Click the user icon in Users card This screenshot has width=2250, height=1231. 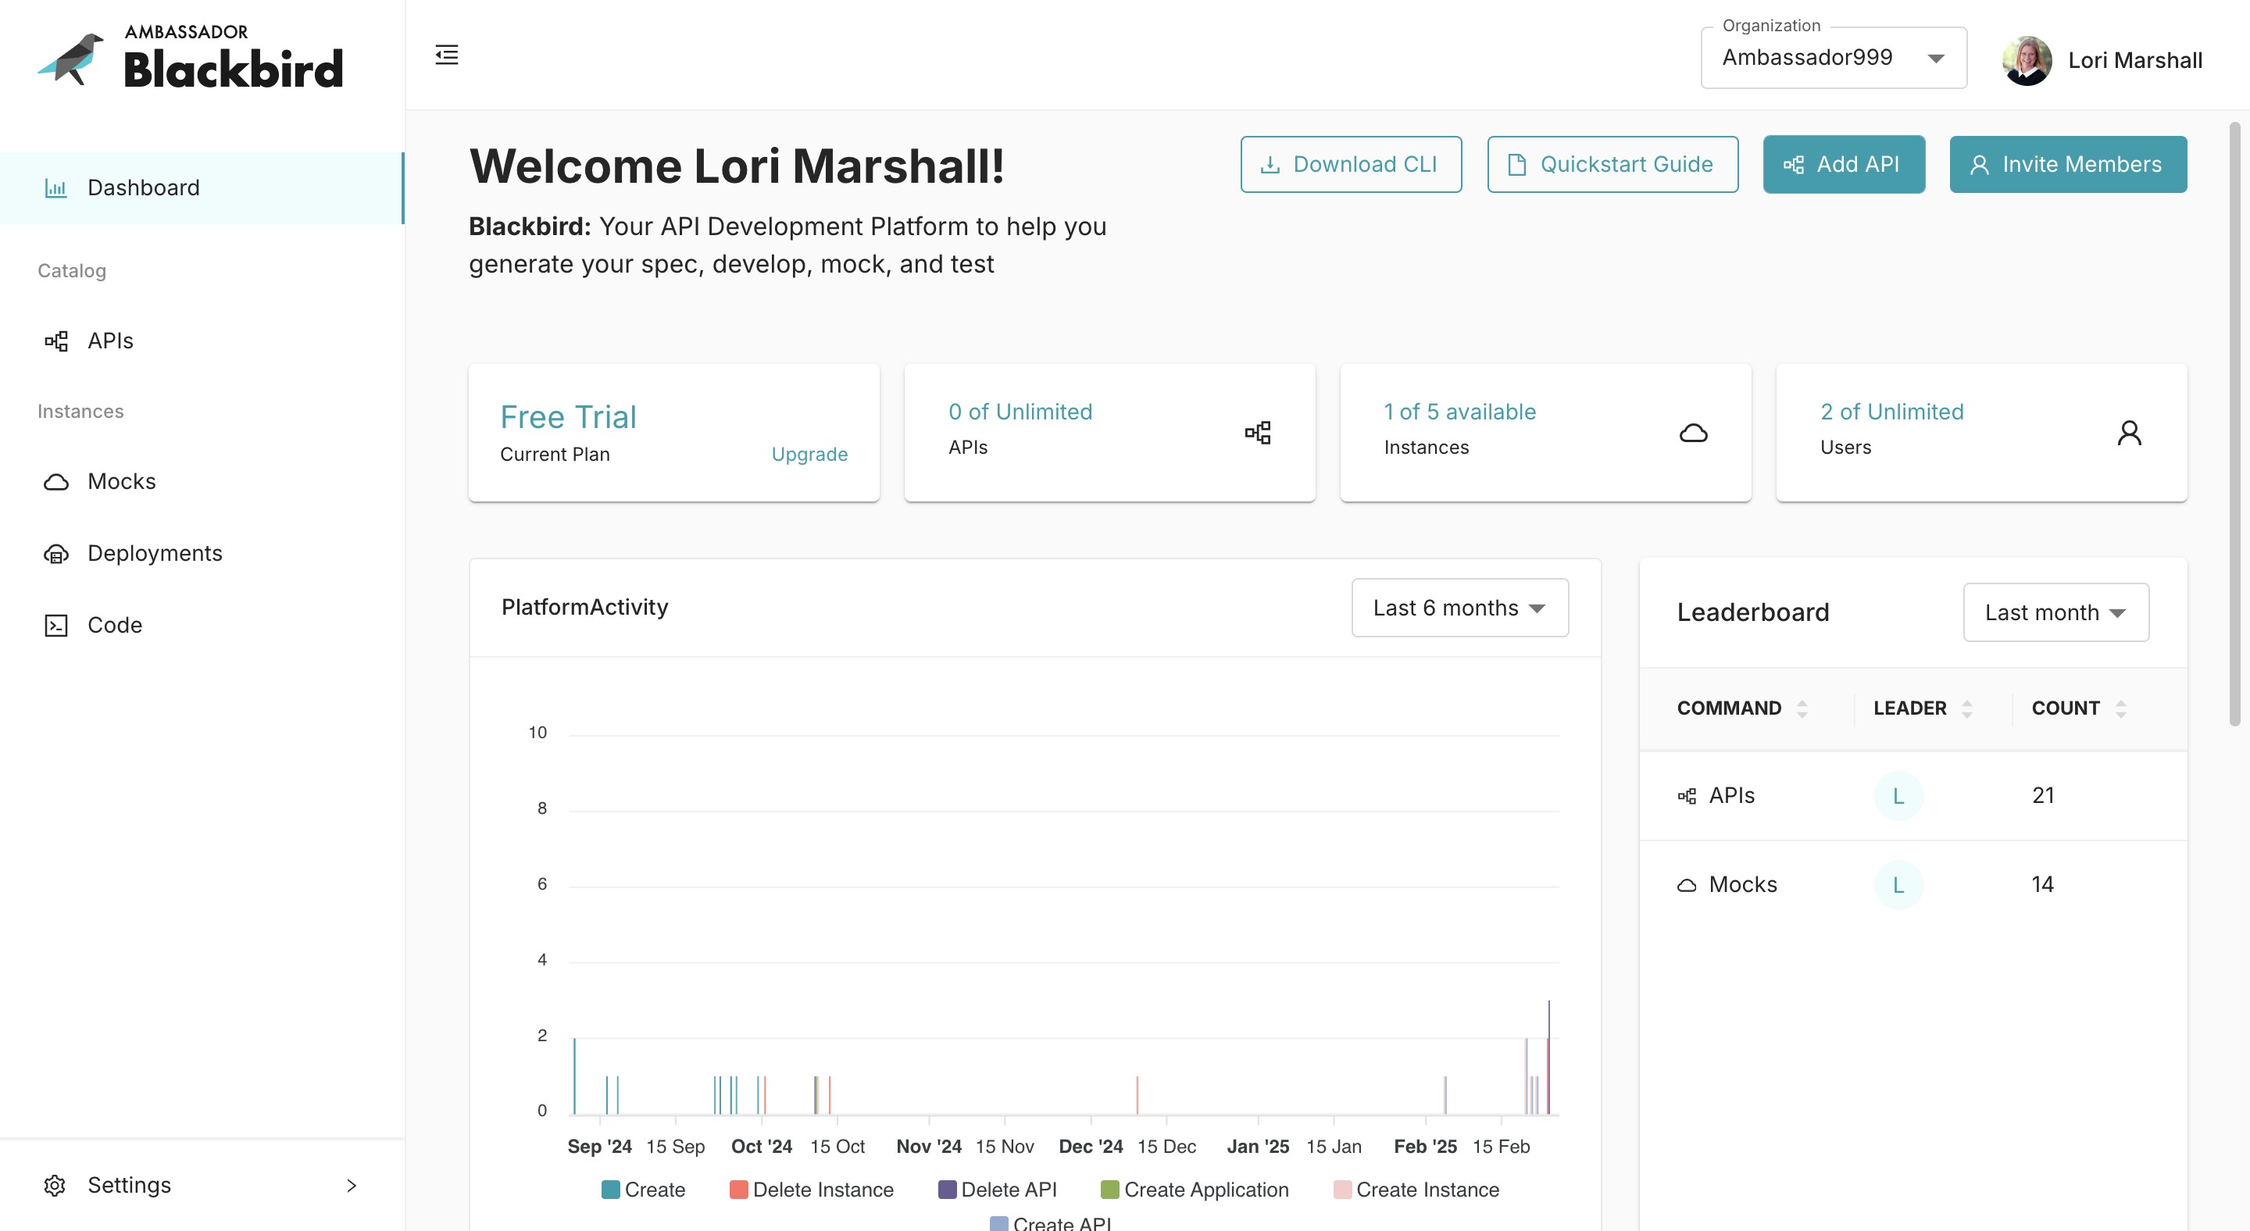tap(2129, 432)
